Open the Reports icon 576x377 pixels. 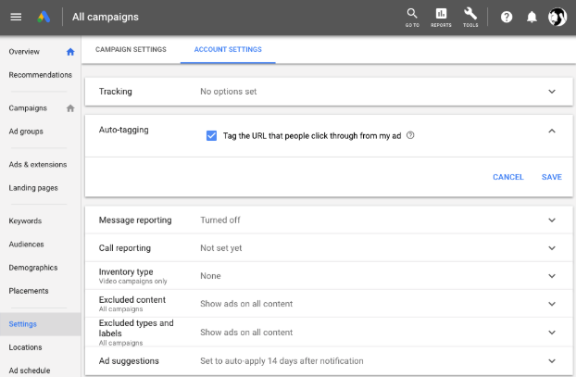[441, 18]
